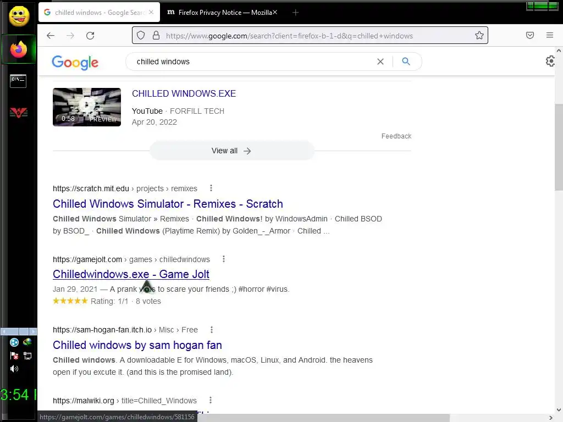Close the chilled windows Google Search tab
Screen dimensions: 563x422
(151, 12)
